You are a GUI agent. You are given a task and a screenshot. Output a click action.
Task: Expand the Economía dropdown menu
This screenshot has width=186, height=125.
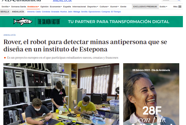(56, 6)
